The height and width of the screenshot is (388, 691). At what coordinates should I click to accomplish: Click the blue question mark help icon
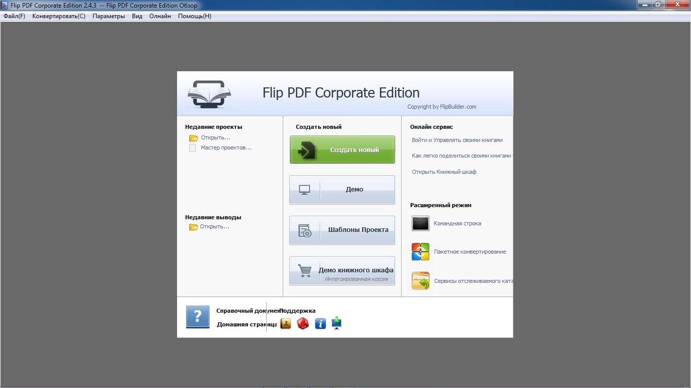(198, 317)
